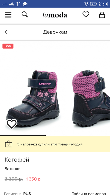This screenshot has width=110, height=195.
Task: Tap the image gallery progress indicator
Action: (23, 135)
